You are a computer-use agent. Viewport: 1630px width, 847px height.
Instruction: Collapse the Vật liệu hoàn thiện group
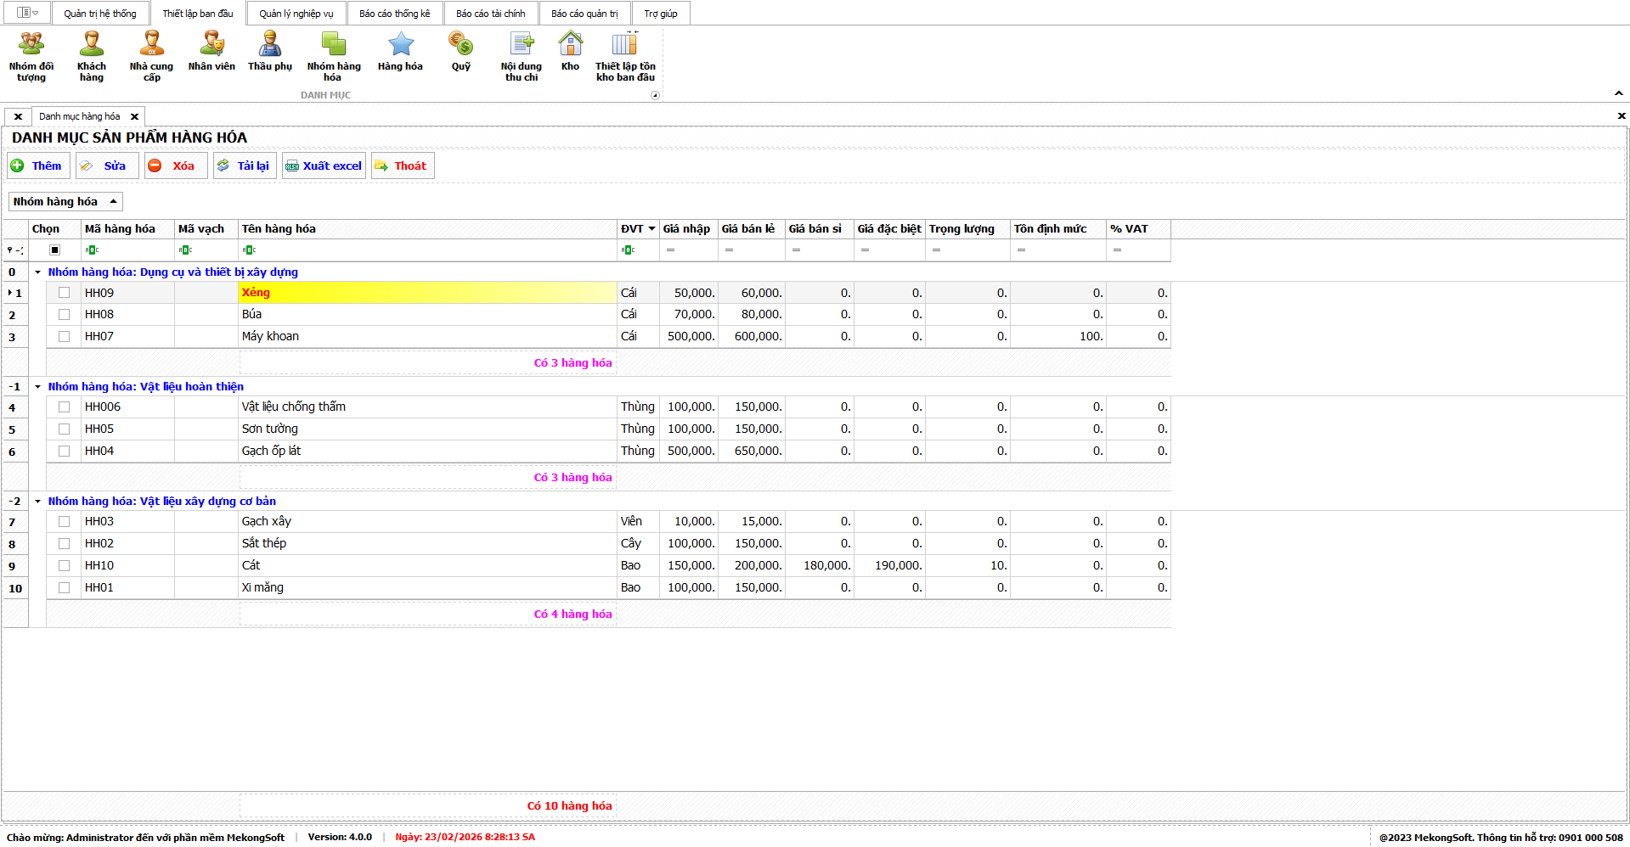[38, 387]
